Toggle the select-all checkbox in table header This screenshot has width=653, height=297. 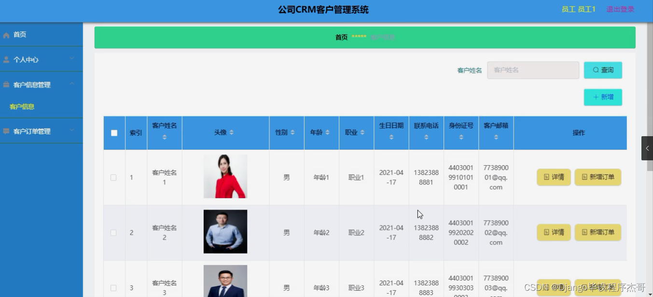click(114, 133)
